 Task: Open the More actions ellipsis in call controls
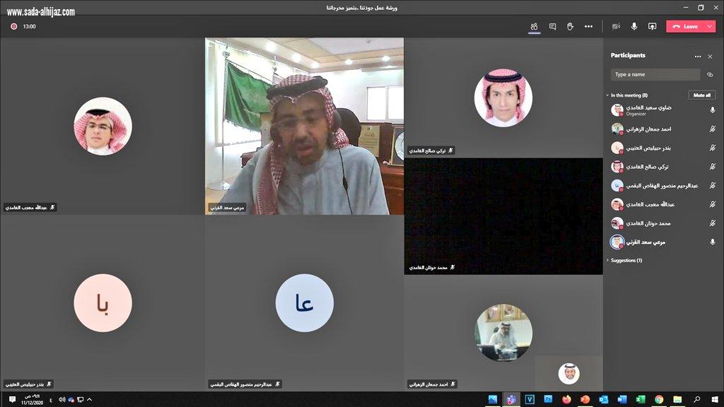click(589, 26)
